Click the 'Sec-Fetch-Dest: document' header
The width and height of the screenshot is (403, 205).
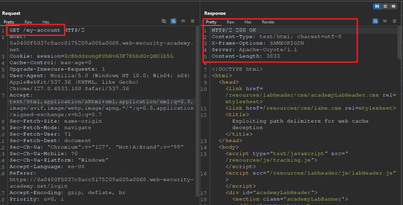tap(50, 140)
